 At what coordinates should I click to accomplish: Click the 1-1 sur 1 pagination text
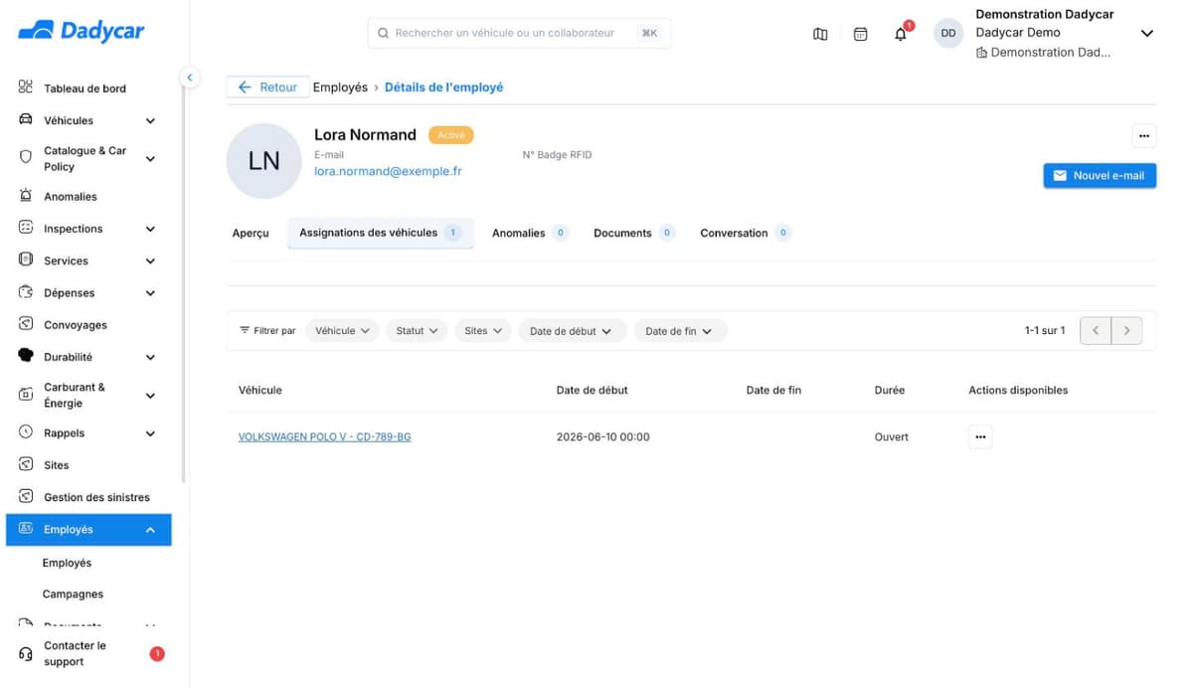[x=1045, y=331]
